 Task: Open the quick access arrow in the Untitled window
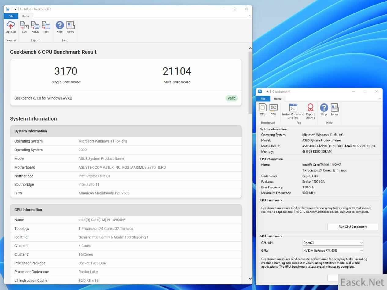[15, 9]
